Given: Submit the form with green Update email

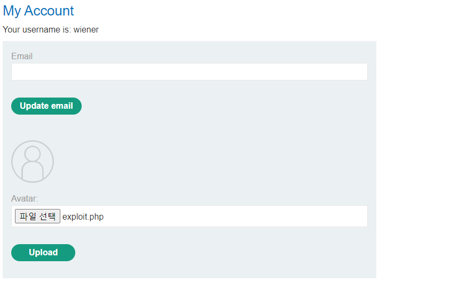Looking at the screenshot, I should [x=46, y=106].
